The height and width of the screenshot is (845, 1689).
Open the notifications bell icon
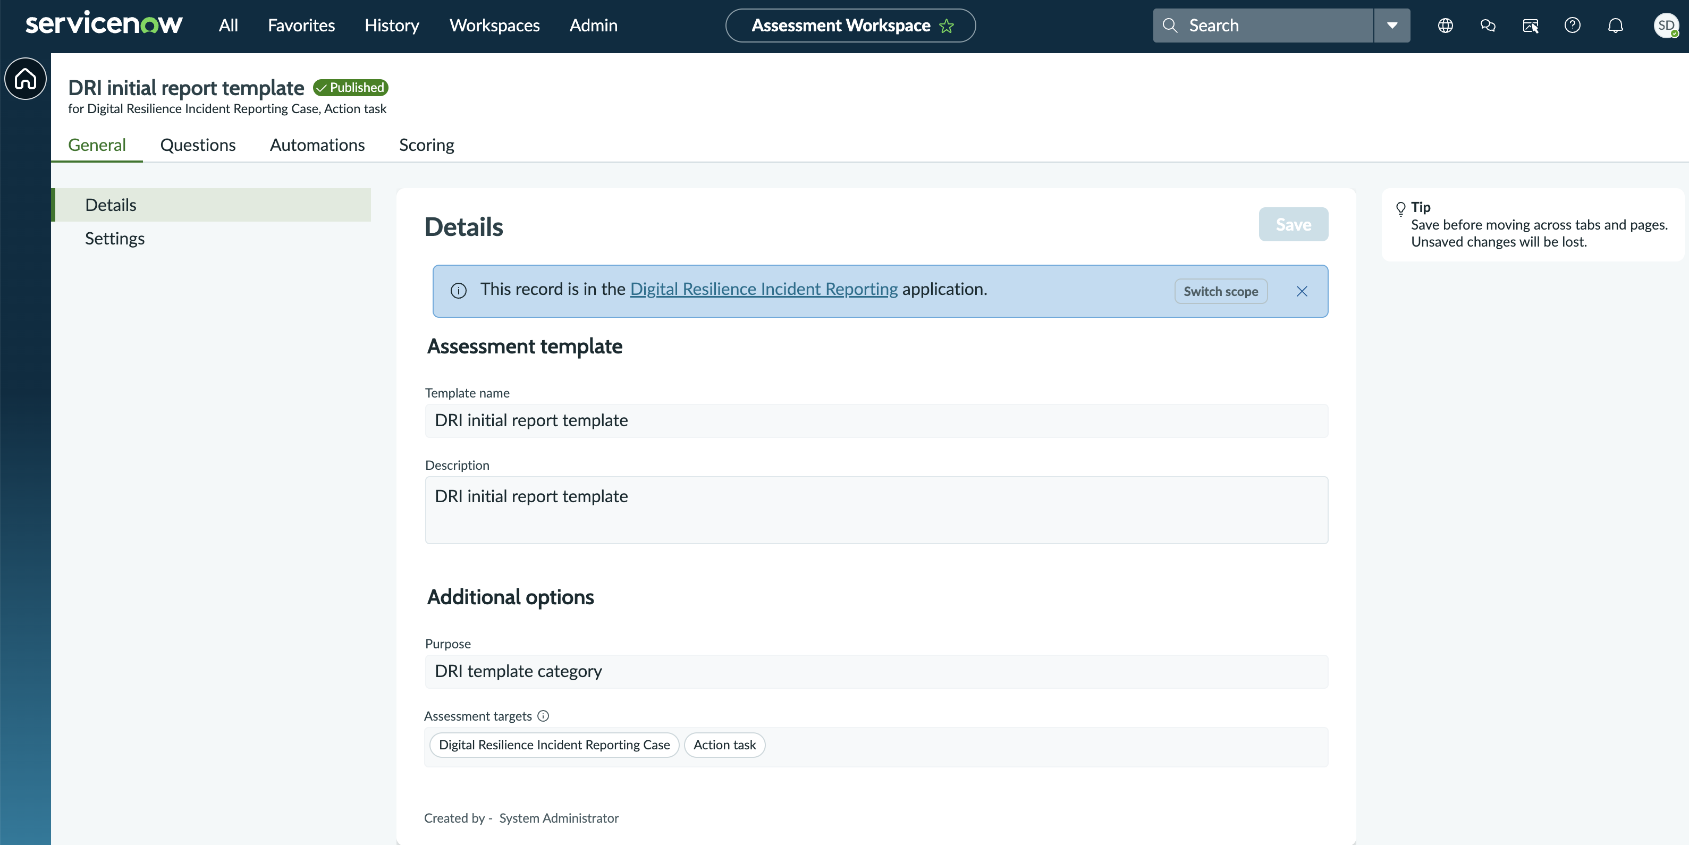coord(1616,26)
